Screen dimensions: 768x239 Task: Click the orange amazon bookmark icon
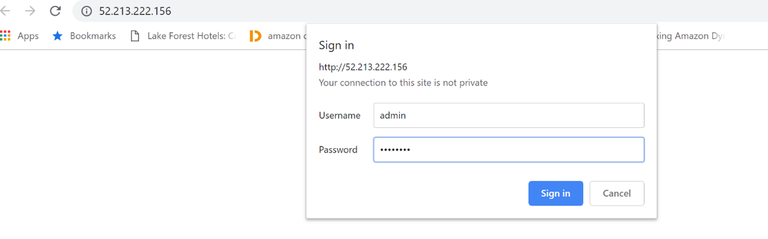point(255,36)
